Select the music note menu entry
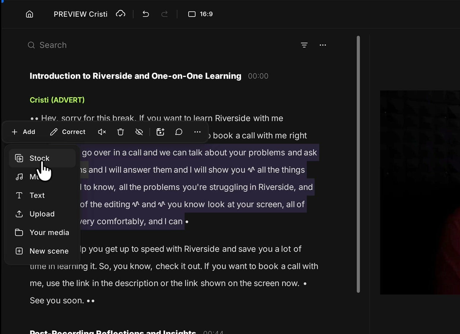Screen dimensions: 460x334 coord(42,177)
